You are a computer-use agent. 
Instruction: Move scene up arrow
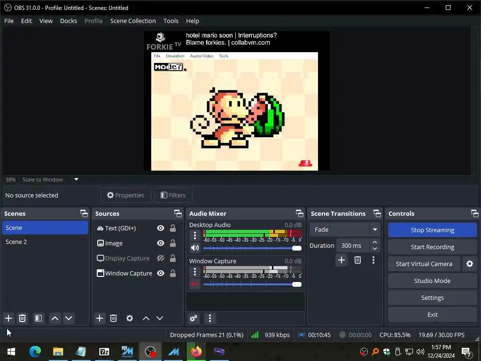[x=55, y=318]
